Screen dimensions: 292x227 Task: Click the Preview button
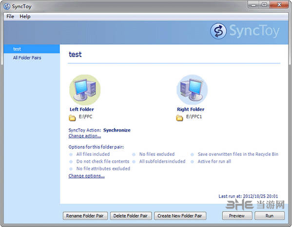point(237,216)
